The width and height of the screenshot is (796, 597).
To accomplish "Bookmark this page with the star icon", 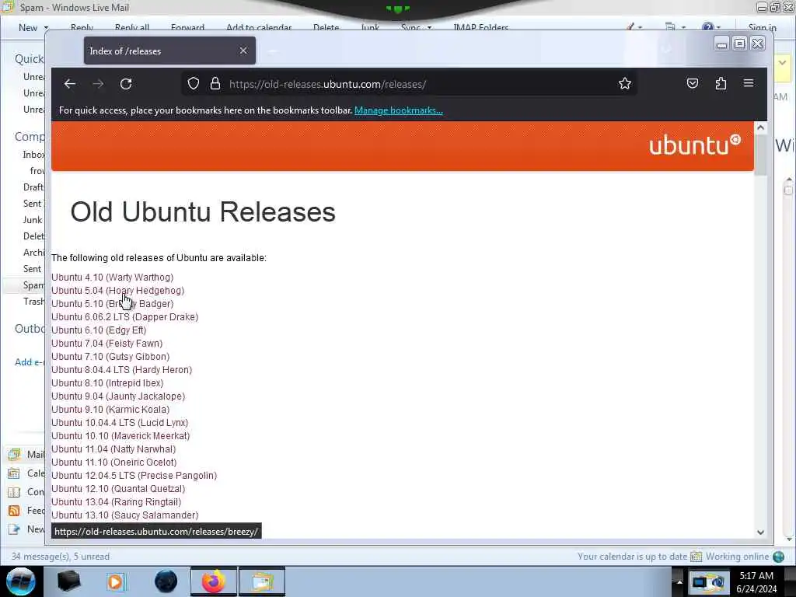I will coord(625,83).
